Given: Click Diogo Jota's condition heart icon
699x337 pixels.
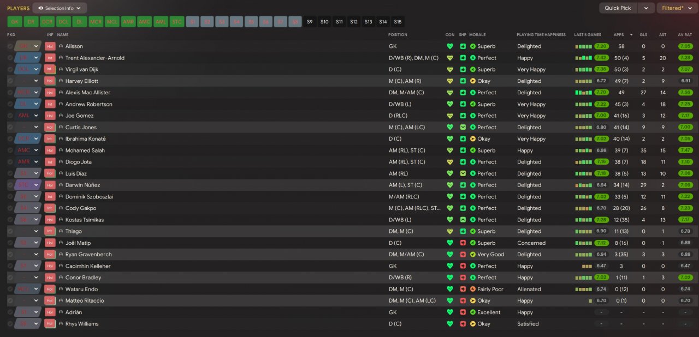Looking at the screenshot, I should (x=450, y=162).
